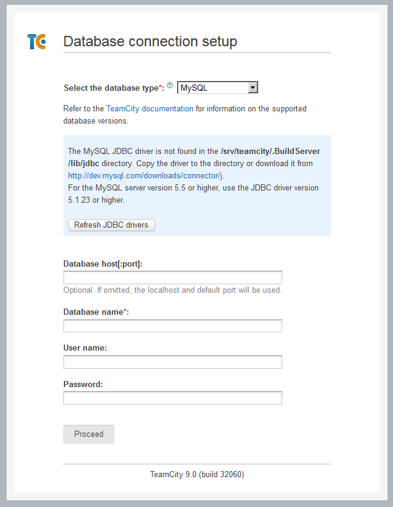Open the dev.mysql.com connector download link
393x507 pixels.
[x=145, y=175]
